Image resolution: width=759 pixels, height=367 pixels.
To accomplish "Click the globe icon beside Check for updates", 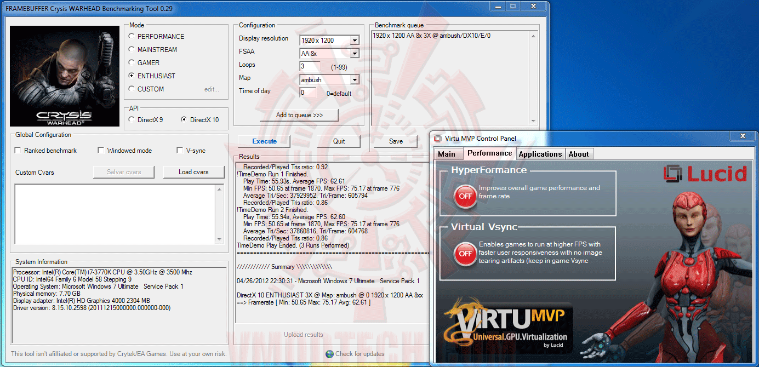I will pos(329,354).
